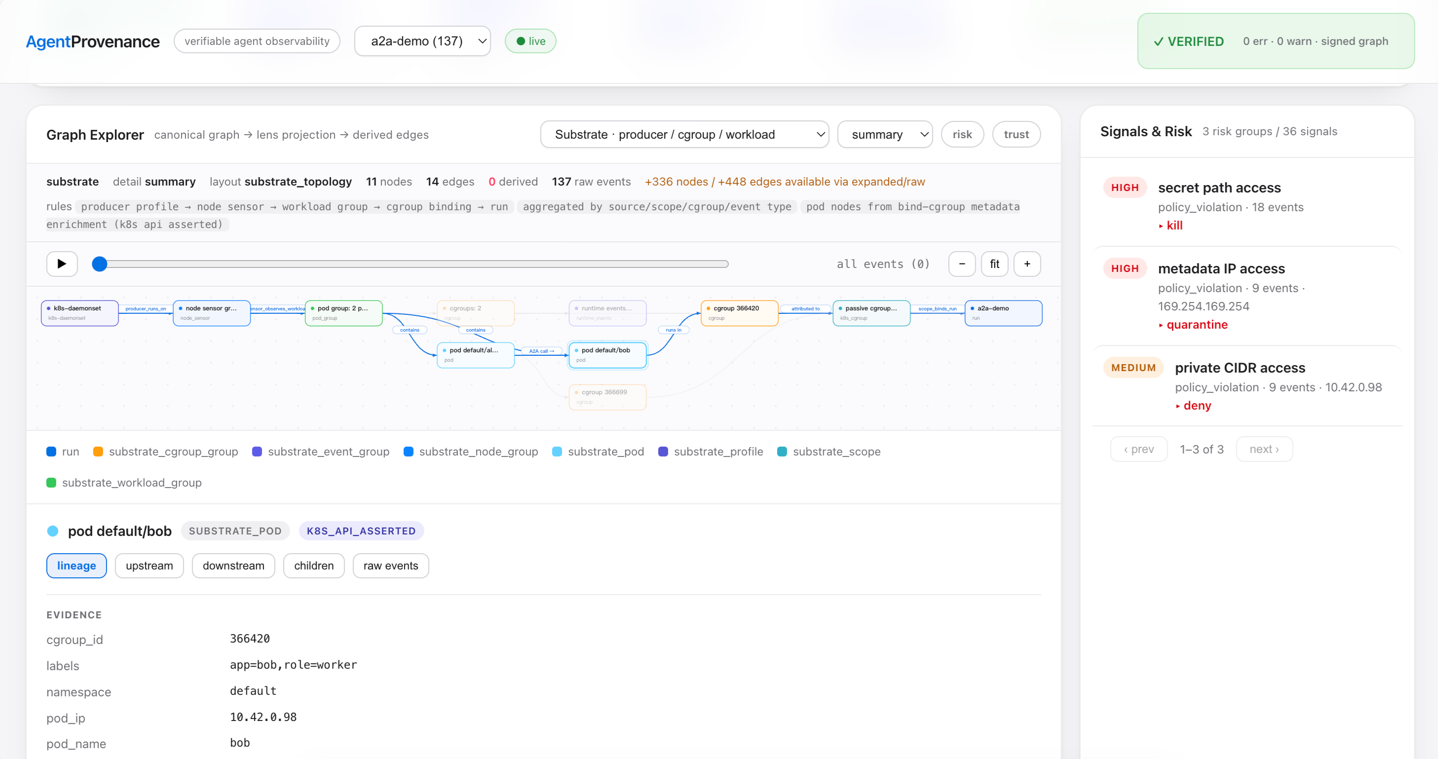1438x759 pixels.
Task: Switch to the downstream tab
Action: (x=233, y=566)
